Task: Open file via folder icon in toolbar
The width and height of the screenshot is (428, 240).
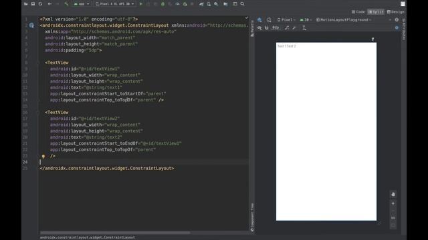Action: [x=25, y=4]
